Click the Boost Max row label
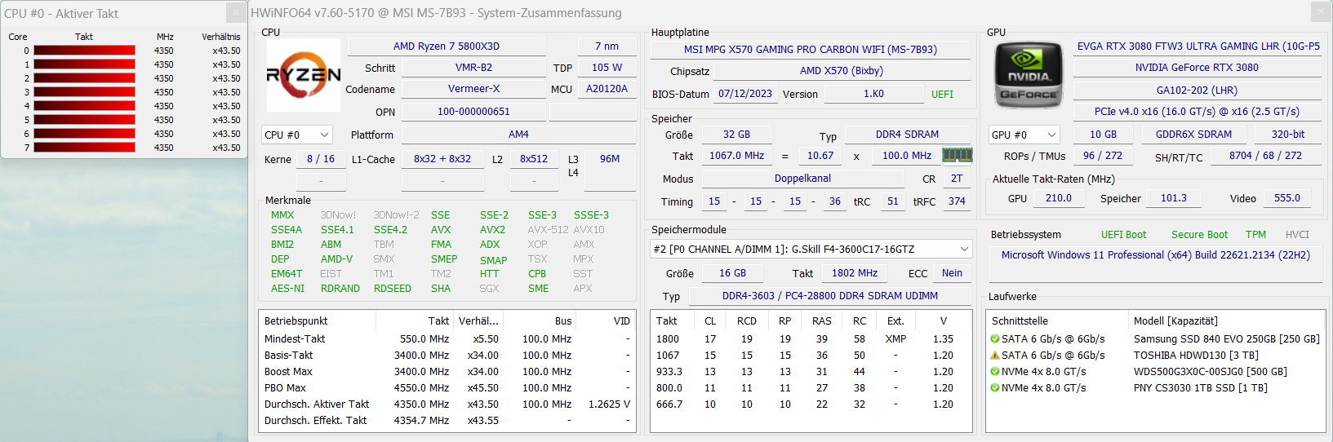The image size is (1333, 442). (x=288, y=372)
